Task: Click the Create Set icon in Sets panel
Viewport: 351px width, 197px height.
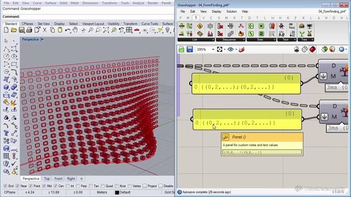Action: click(x=251, y=26)
